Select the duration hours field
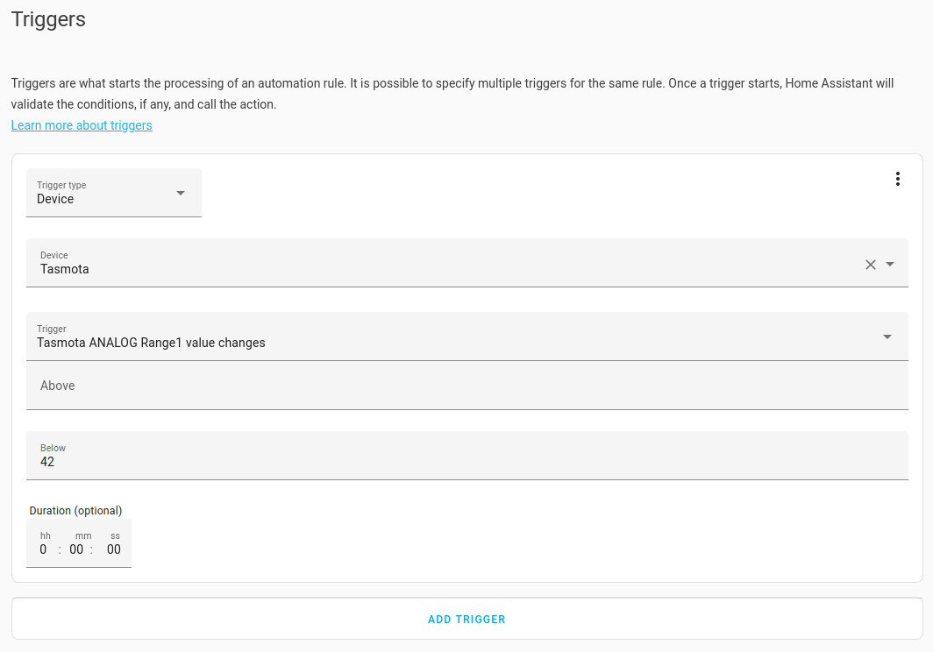Viewport: 933px width, 652px height. point(44,549)
